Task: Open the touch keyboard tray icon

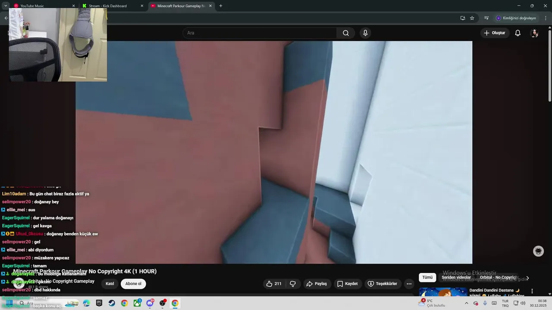Action: (494, 303)
